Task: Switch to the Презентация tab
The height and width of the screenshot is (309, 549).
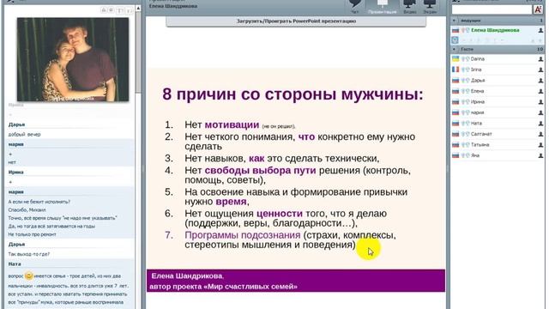Action: coord(382,7)
